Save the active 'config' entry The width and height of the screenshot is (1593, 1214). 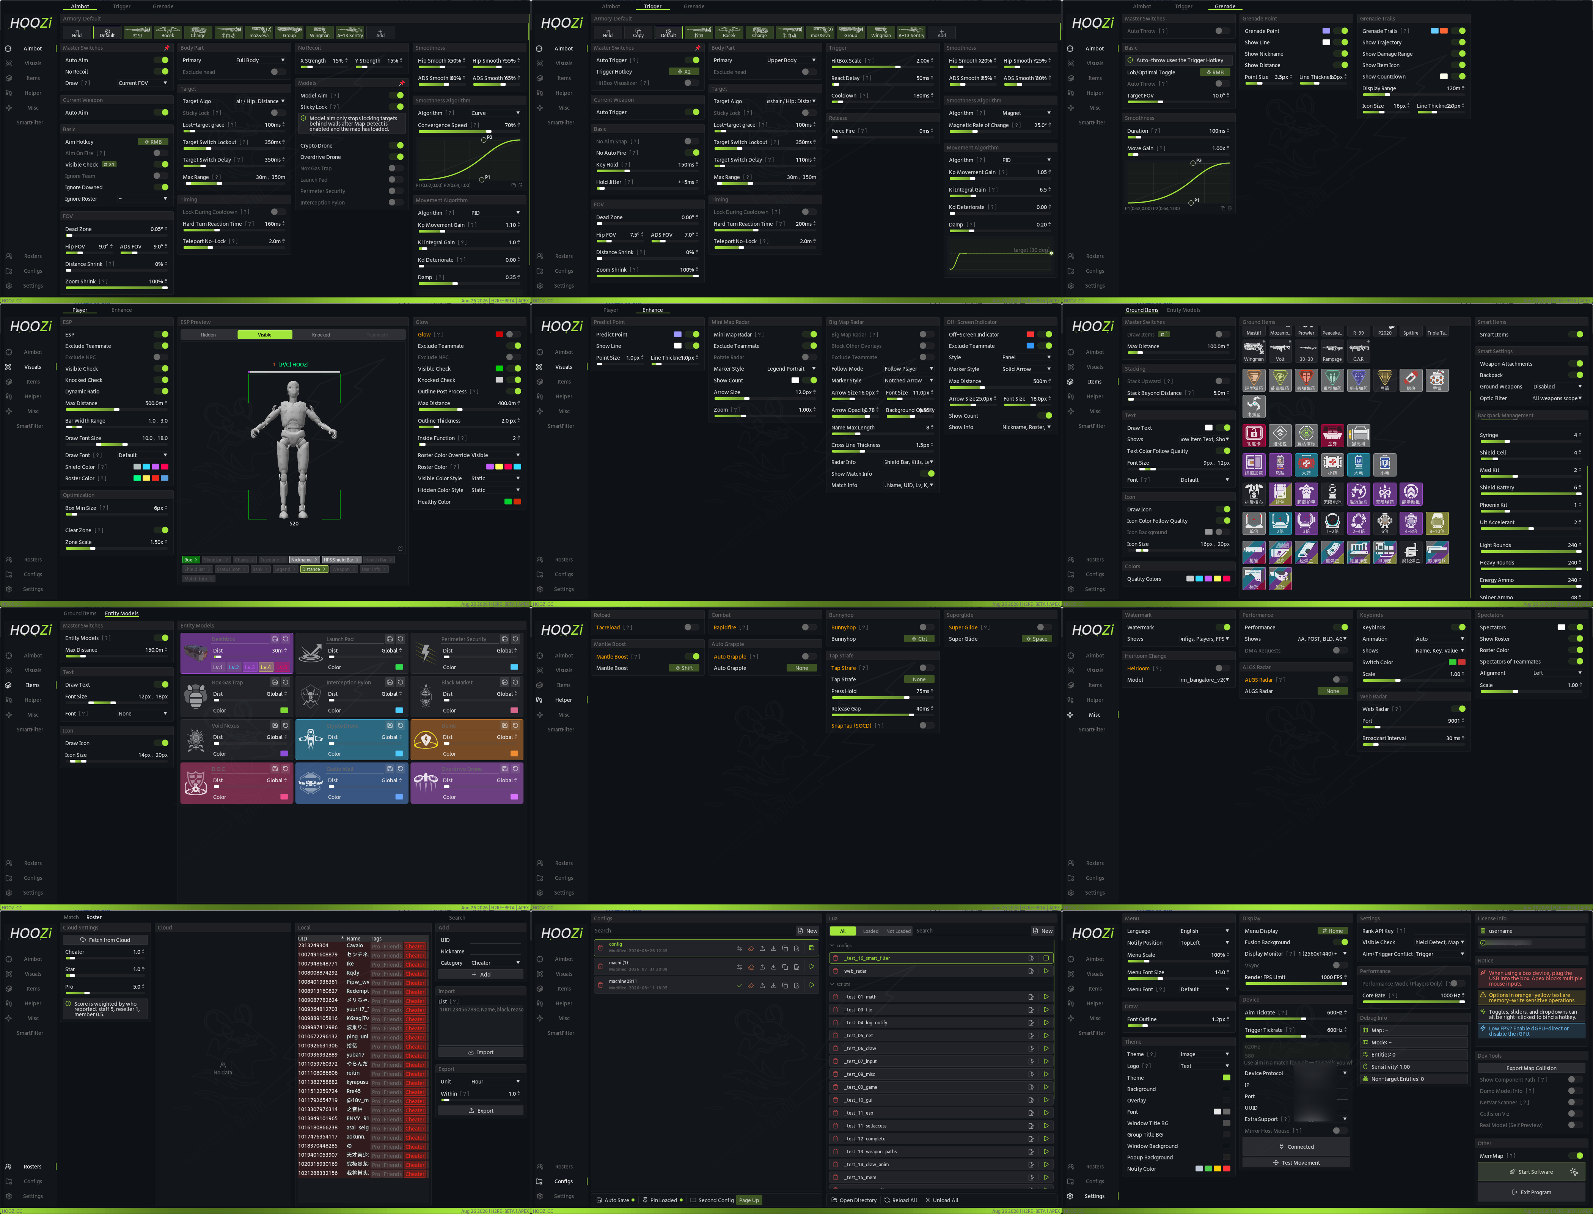tap(811, 948)
